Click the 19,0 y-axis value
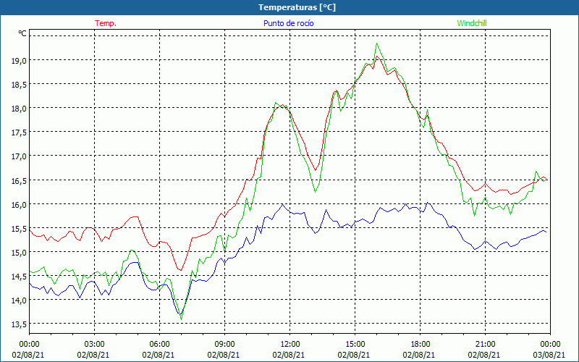Viewport: 579px width, 362px height. tap(19, 60)
